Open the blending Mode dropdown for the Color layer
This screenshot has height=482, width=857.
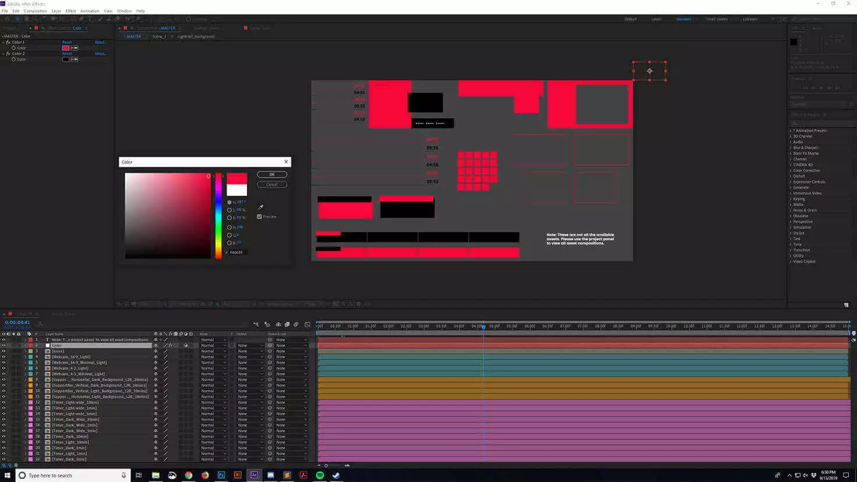pyautogui.click(x=213, y=346)
